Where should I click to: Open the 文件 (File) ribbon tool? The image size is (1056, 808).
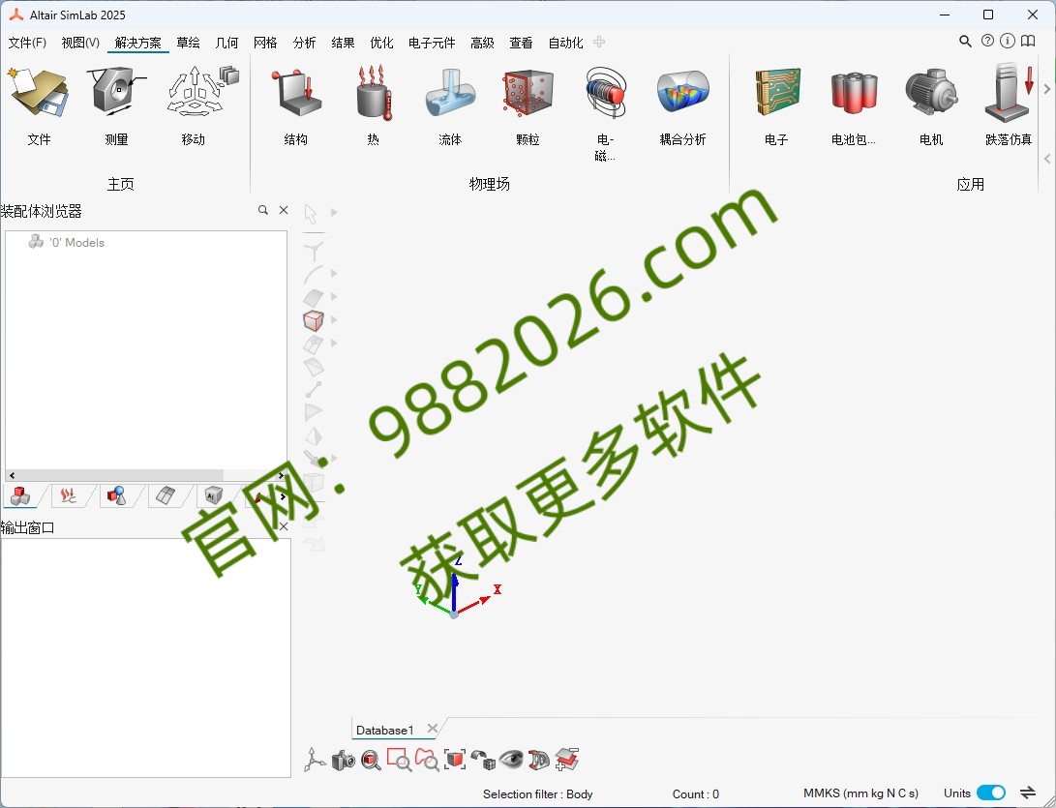[x=39, y=106]
